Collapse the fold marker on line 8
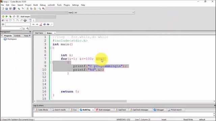This screenshot has height=121, width=216. pyautogui.click(x=51, y=63)
